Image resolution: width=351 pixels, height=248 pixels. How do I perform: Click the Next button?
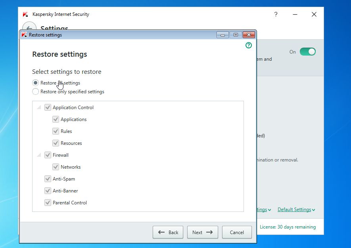(202, 232)
